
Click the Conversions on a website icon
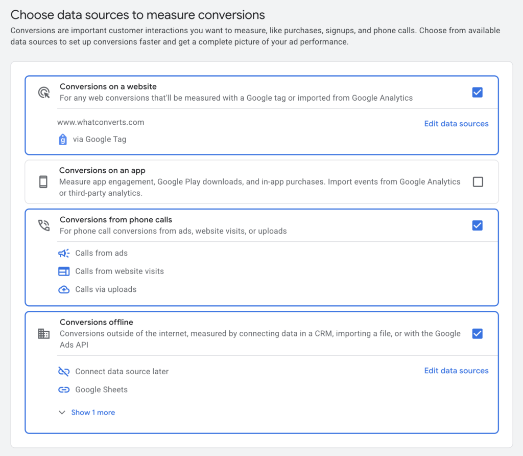tap(44, 92)
